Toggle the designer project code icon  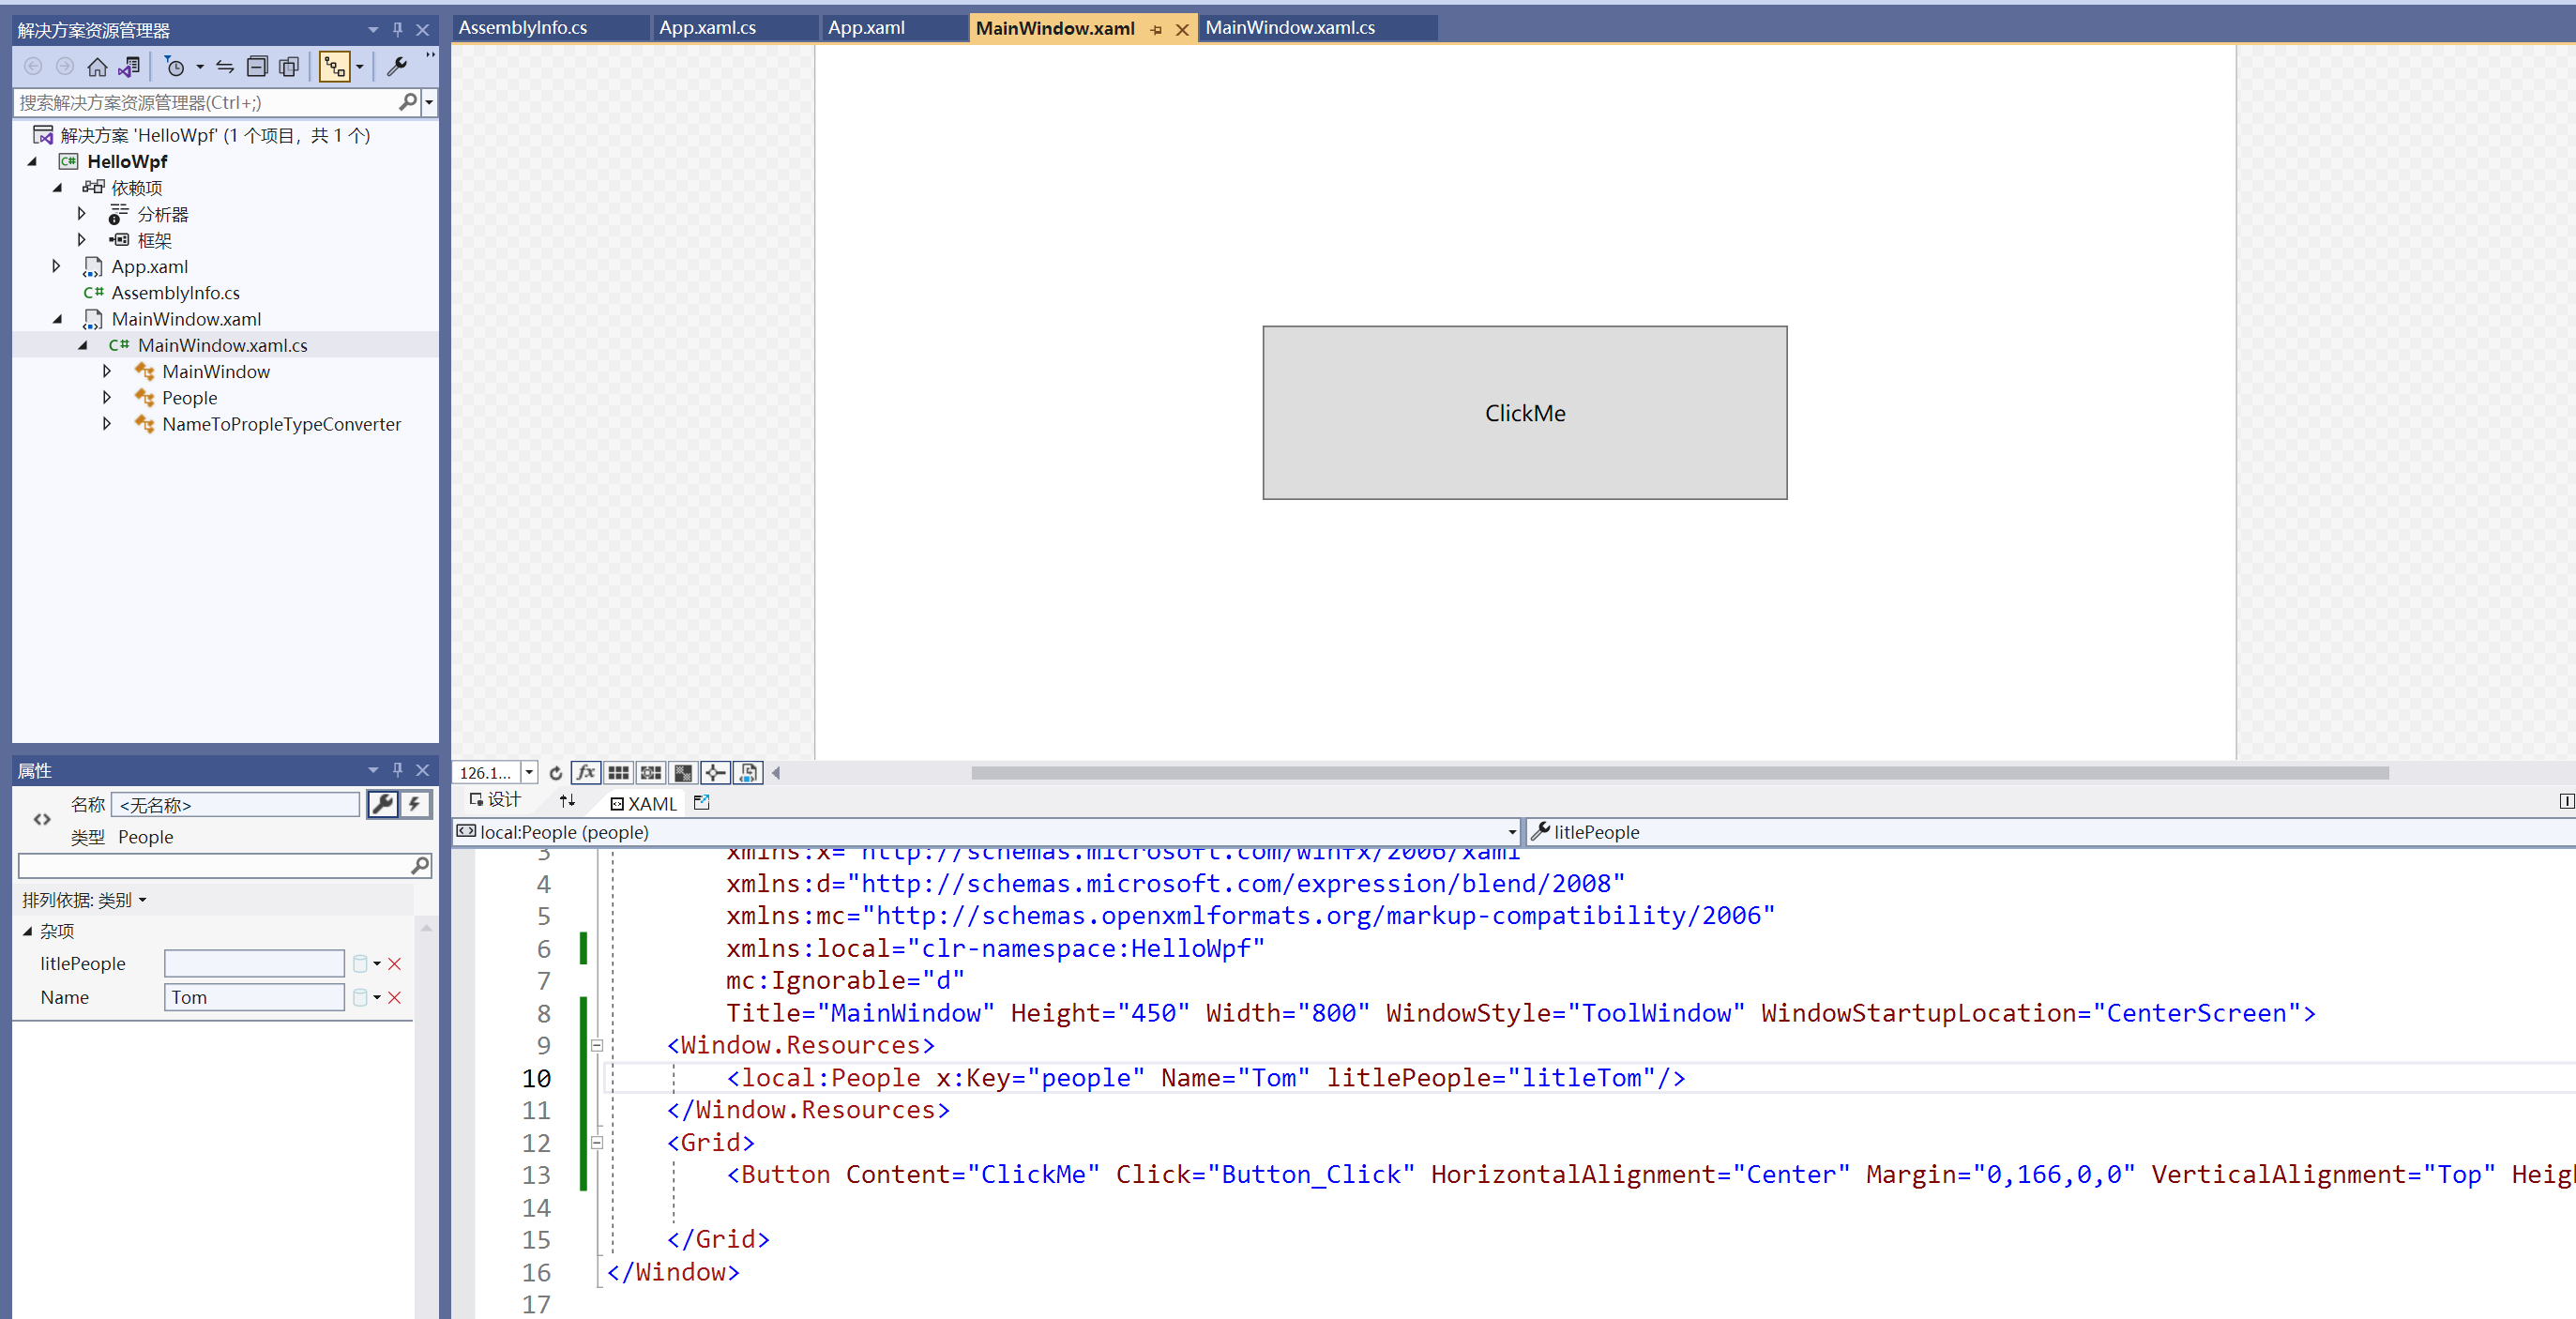tap(748, 773)
